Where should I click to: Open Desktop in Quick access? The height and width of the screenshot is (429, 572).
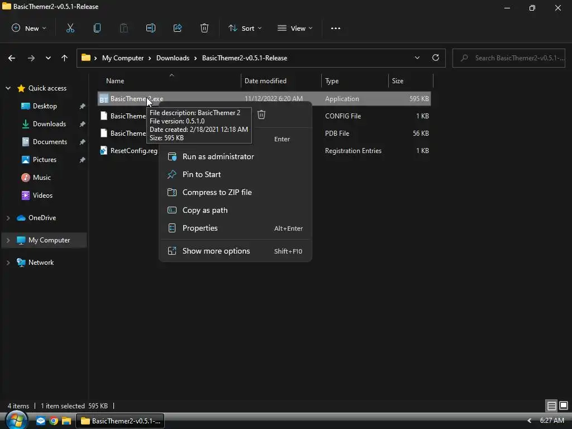pos(45,106)
